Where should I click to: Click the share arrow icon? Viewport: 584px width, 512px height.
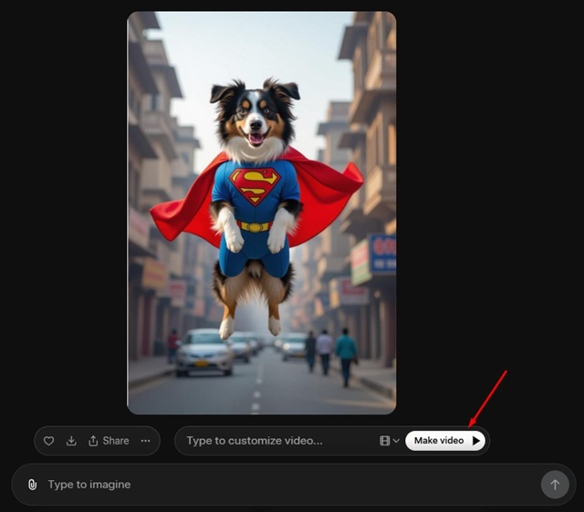click(x=93, y=441)
